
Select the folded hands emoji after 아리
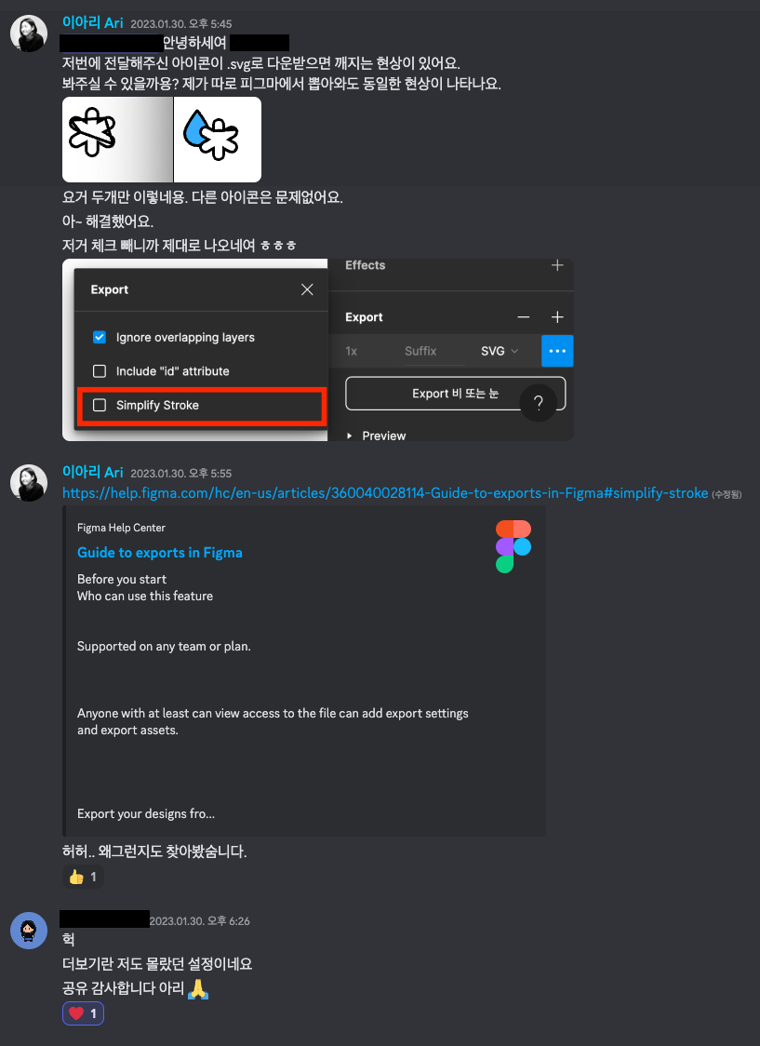coord(198,988)
